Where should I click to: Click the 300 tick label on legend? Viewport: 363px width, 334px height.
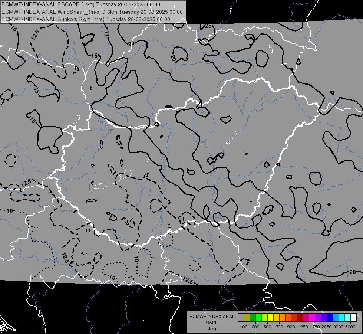255,327
